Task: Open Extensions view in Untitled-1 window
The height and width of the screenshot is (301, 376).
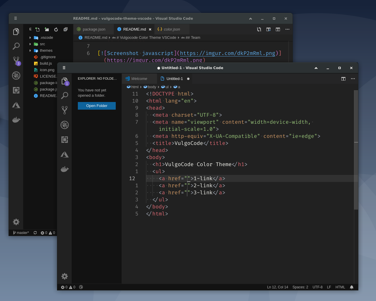Action: (x=65, y=140)
